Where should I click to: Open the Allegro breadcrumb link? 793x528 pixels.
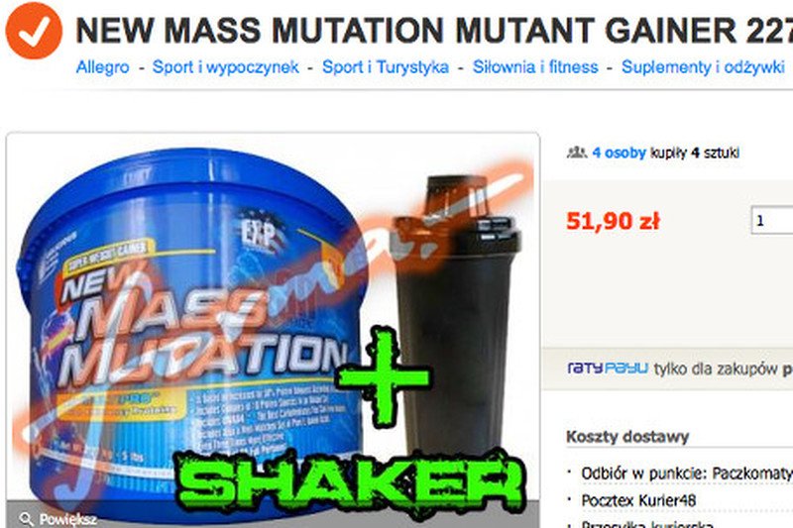(103, 67)
